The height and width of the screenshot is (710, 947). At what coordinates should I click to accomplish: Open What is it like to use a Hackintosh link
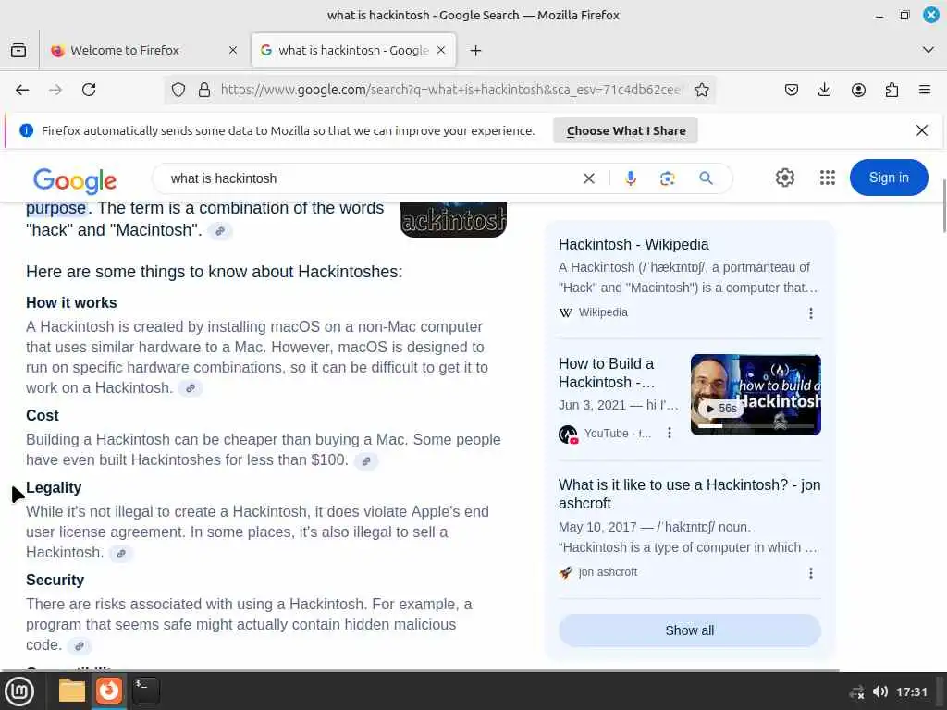tap(689, 494)
